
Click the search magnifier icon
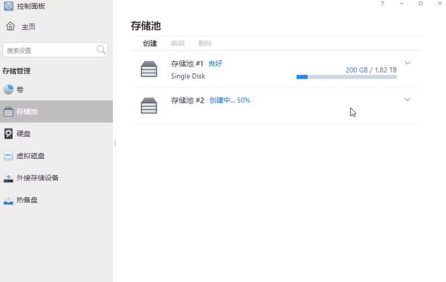tap(101, 50)
